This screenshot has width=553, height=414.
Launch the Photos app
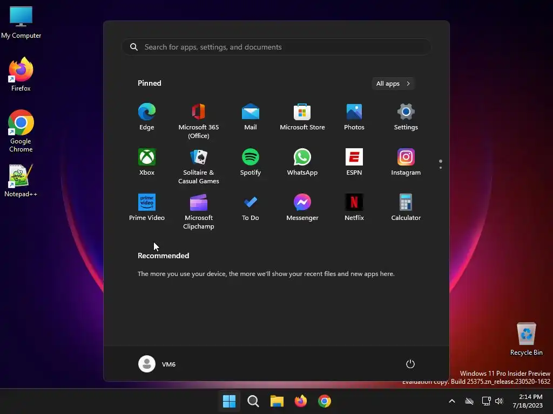coord(354,117)
